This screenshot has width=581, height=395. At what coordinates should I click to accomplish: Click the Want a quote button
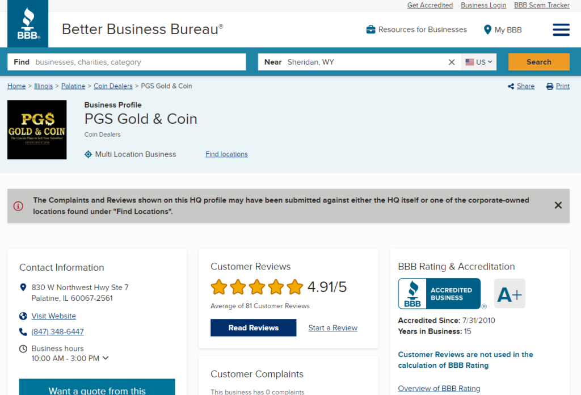[x=97, y=387]
